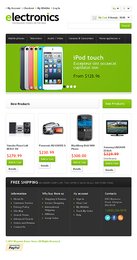Open the BlackBerry Bold 9000 product image
The height and width of the screenshot is (260, 137).
[x=85, y=128]
